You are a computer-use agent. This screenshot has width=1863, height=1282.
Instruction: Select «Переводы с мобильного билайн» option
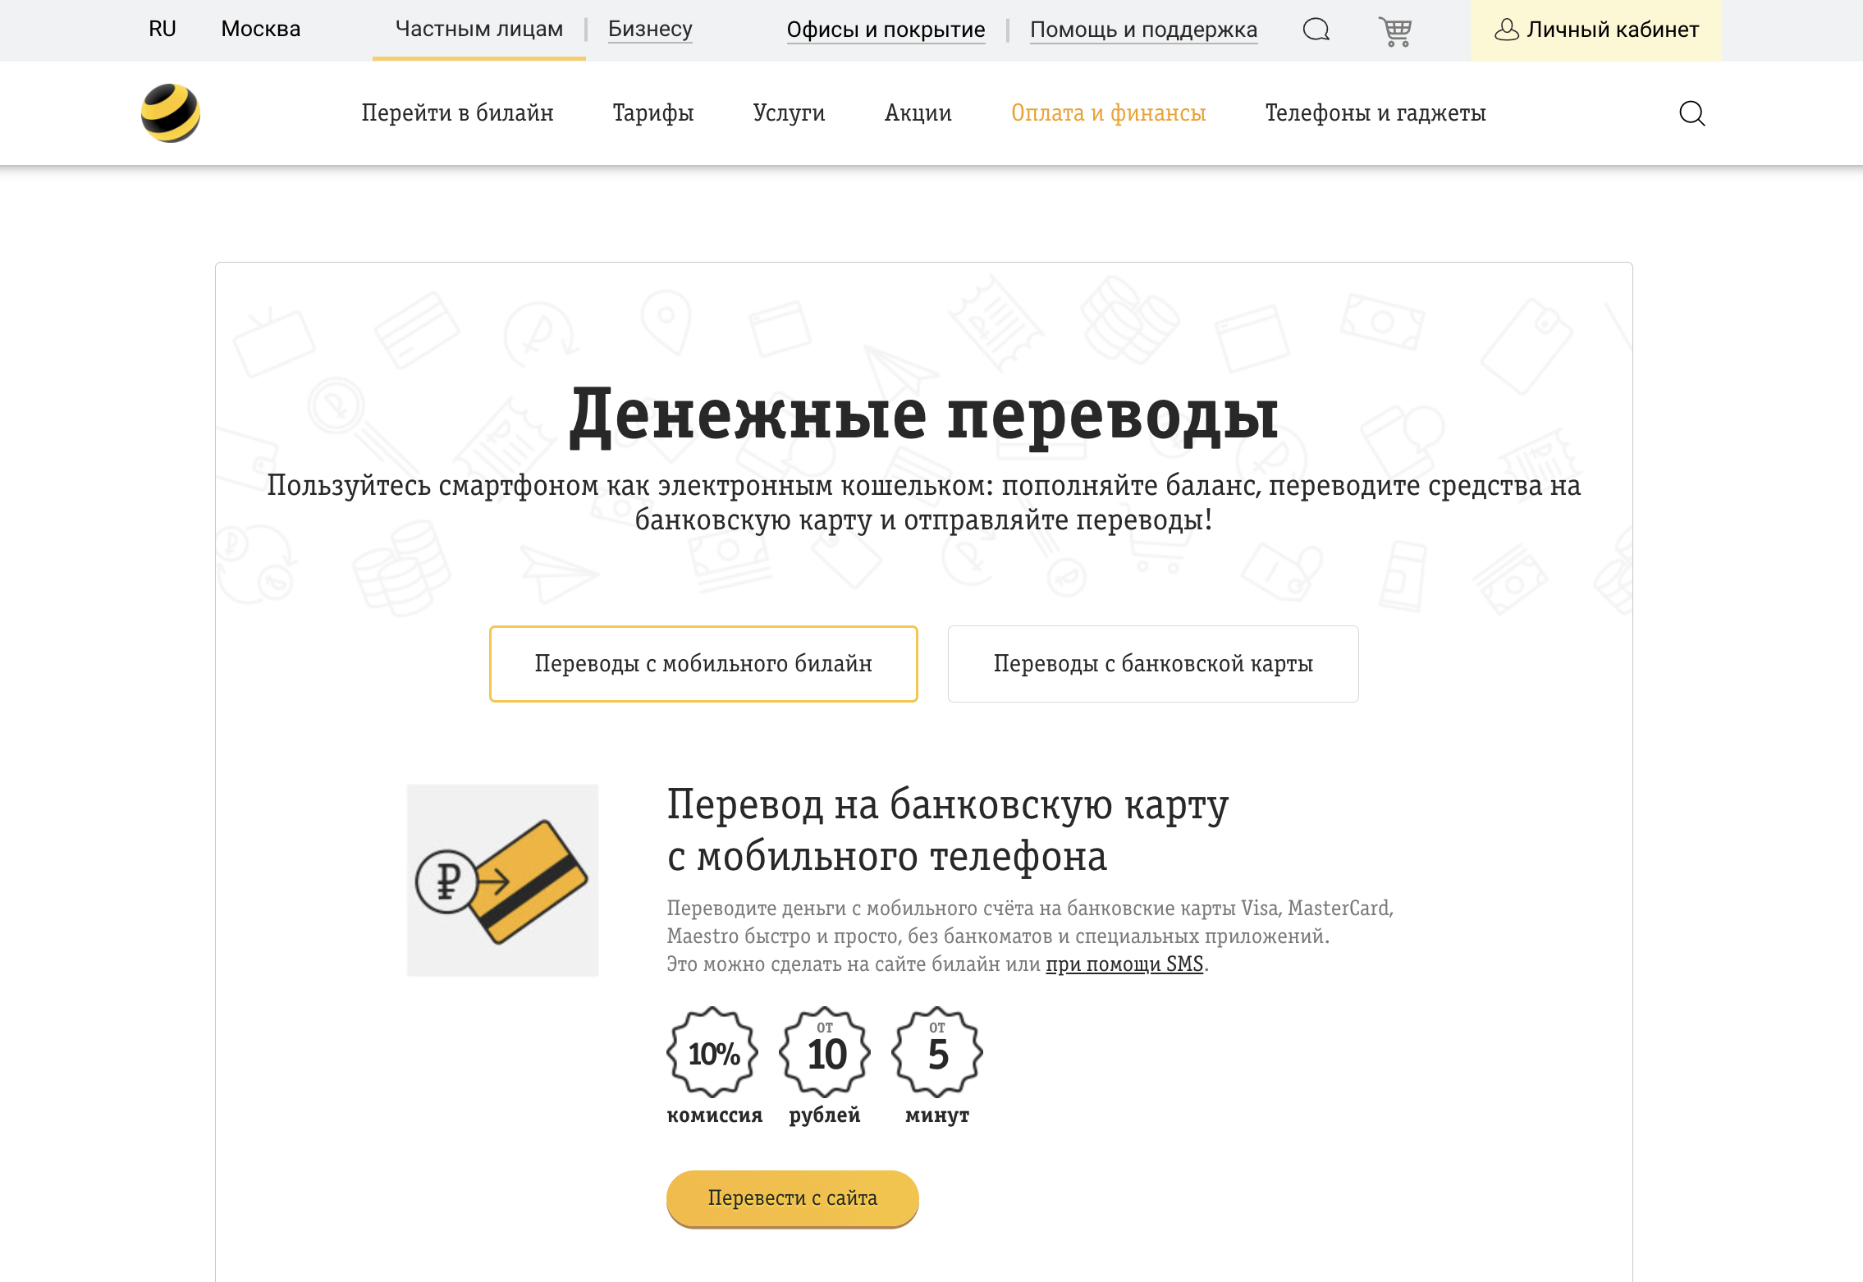click(x=703, y=663)
